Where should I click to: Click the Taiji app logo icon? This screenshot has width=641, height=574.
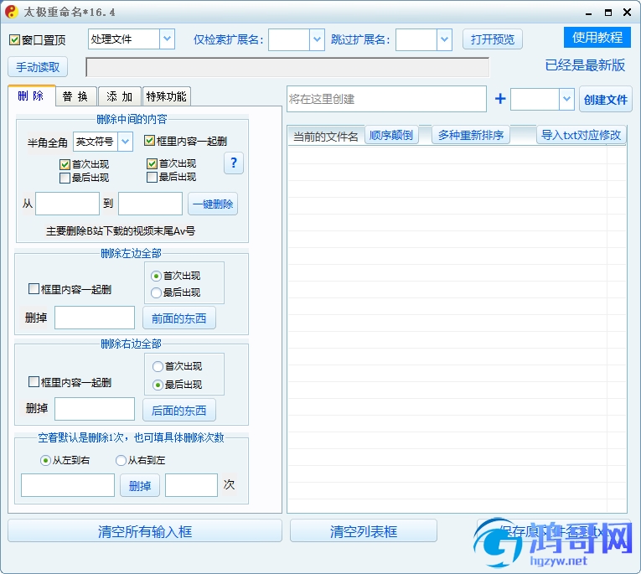coord(12,12)
